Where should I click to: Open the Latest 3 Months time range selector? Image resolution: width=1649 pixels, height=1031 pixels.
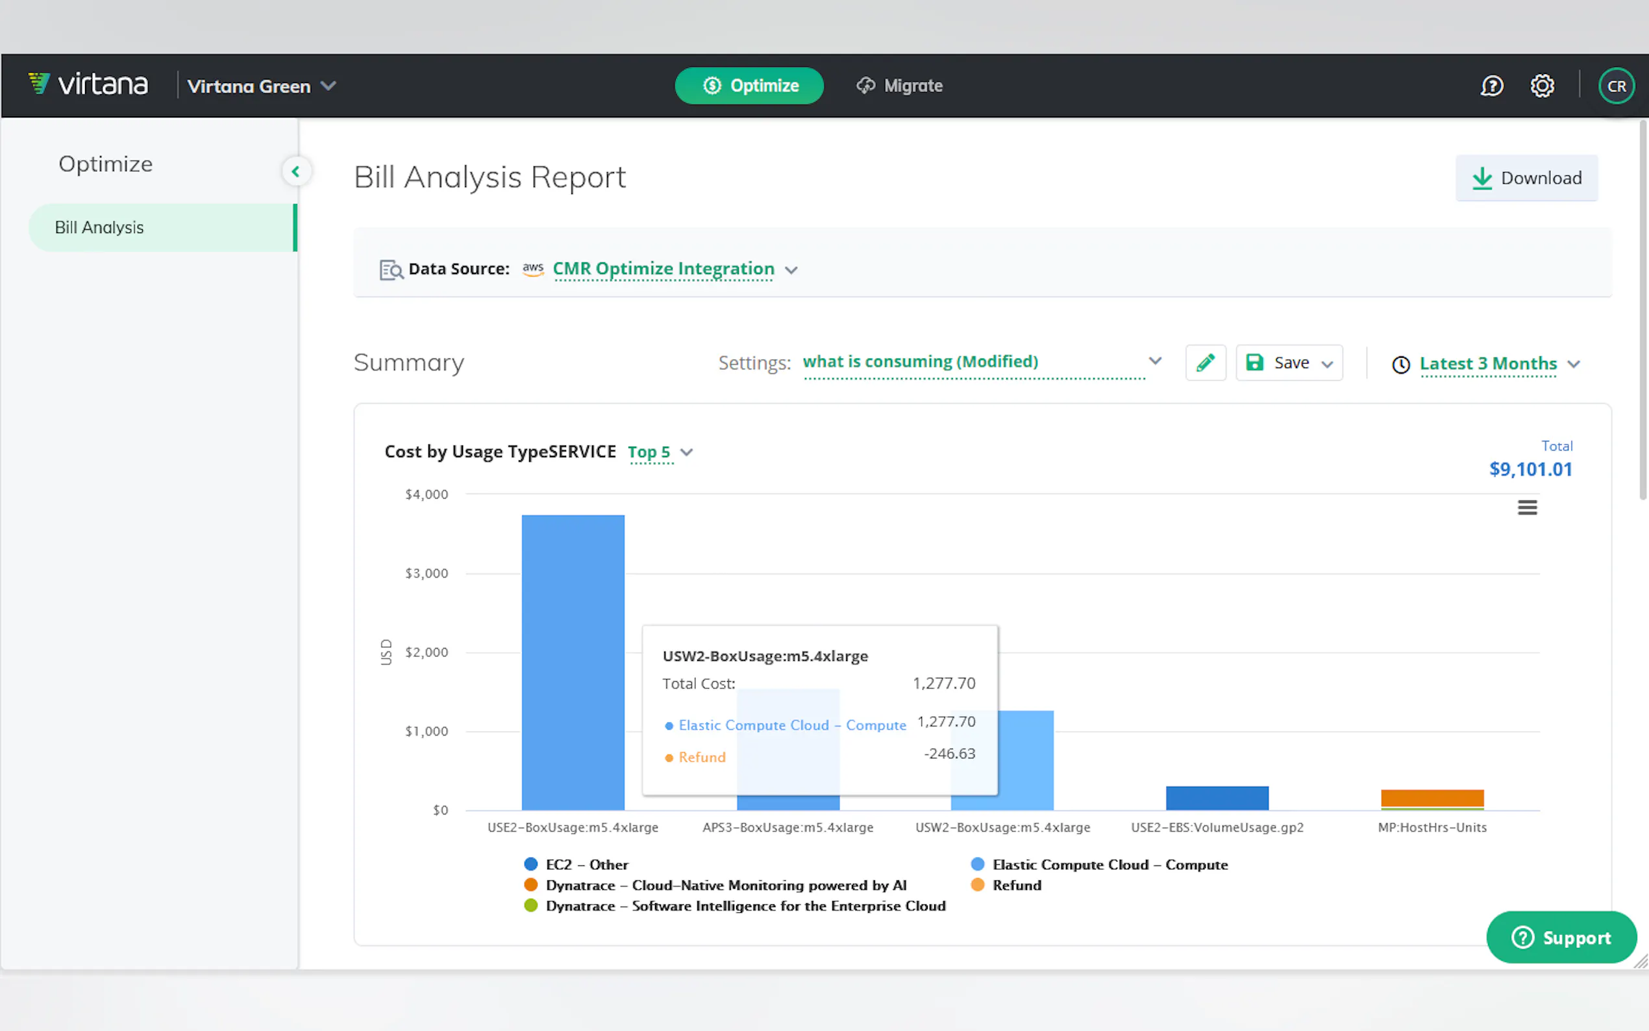point(1488,364)
